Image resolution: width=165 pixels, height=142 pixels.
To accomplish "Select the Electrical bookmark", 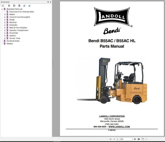I will [13, 23].
